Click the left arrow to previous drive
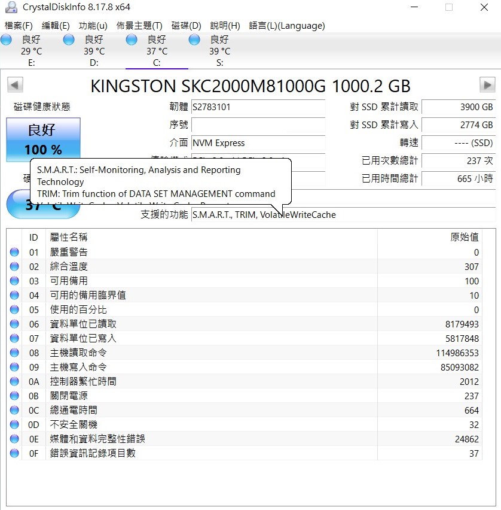 [14, 84]
